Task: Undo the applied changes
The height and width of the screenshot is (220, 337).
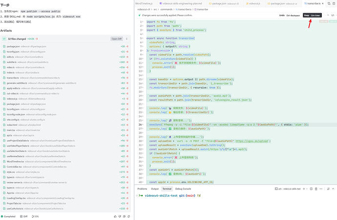Action: point(282,15)
